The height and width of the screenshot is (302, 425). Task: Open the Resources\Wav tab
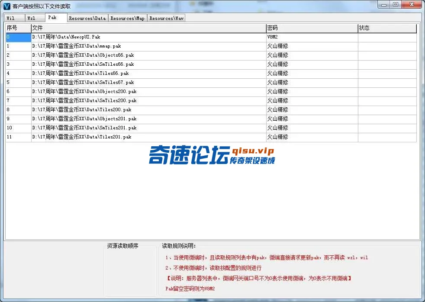(166, 18)
